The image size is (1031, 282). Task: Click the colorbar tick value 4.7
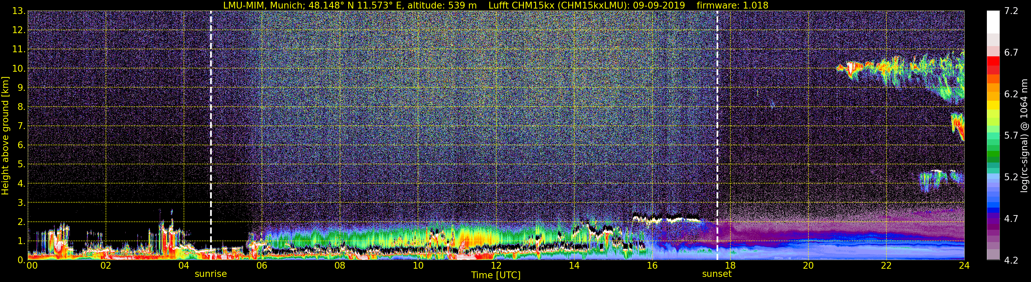tap(1011, 219)
